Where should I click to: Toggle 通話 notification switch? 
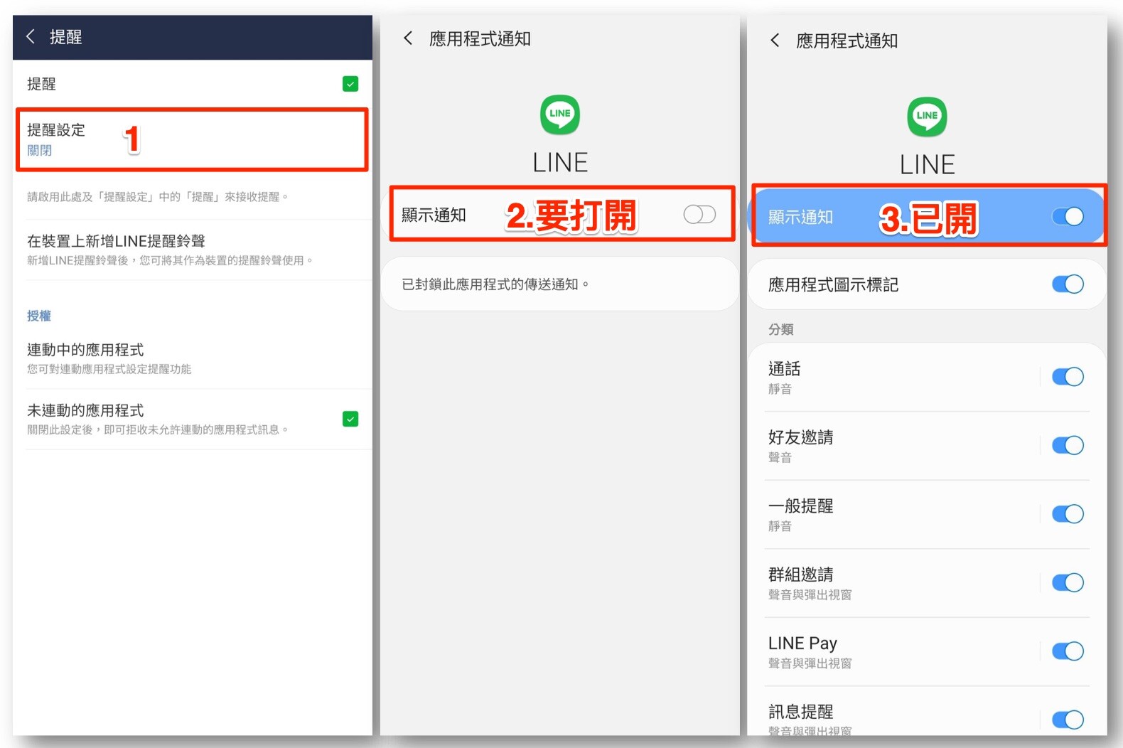point(1068,377)
